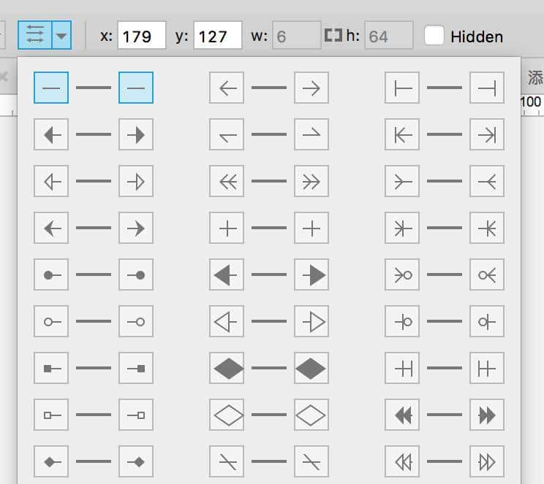Screen dimensions: 544x484
Task: Choose the double chevron left arrow style
Action: tap(227, 181)
